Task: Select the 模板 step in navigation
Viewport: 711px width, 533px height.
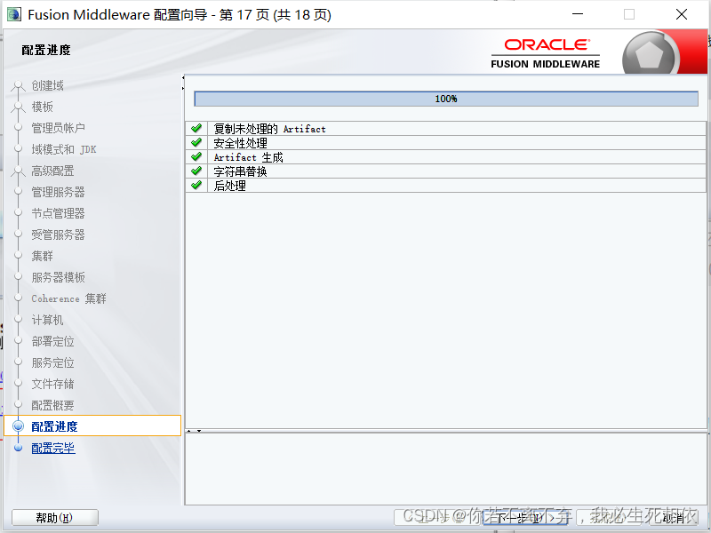Action: pos(42,107)
